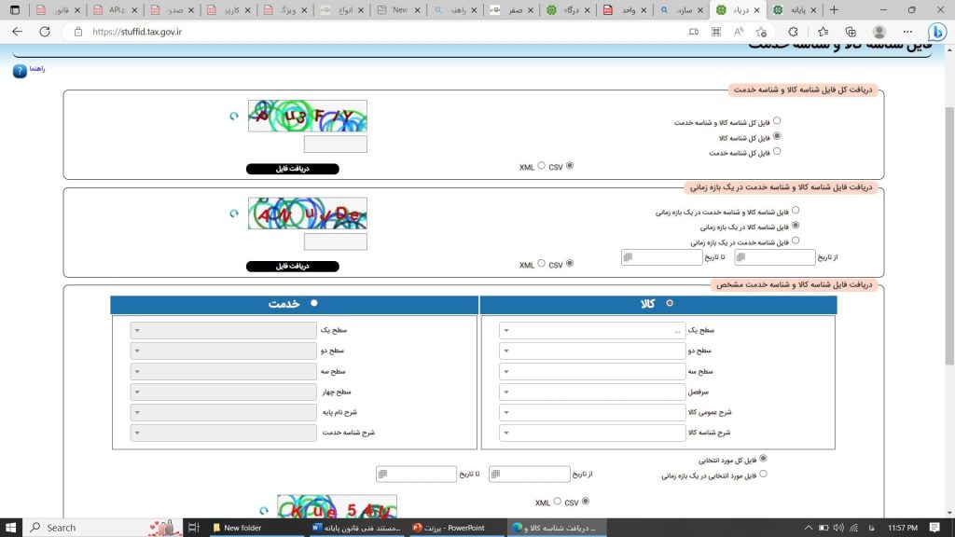The image size is (955, 537).
Task: Click the blue help question mark icon
Action: click(20, 71)
